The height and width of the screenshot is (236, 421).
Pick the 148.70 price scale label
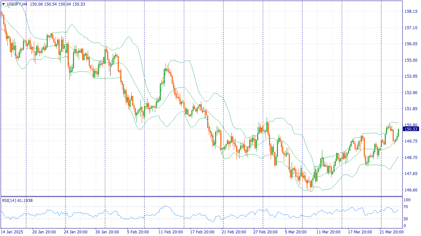[410, 158]
